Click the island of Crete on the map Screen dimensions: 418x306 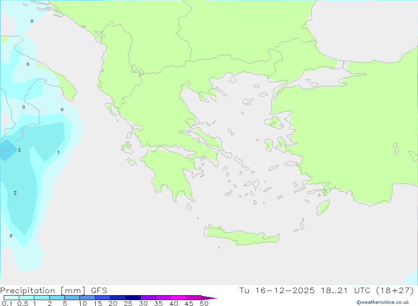[x=241, y=236]
